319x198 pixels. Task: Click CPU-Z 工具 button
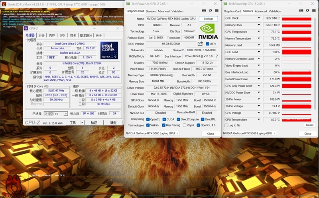pyautogui.click(x=73, y=122)
